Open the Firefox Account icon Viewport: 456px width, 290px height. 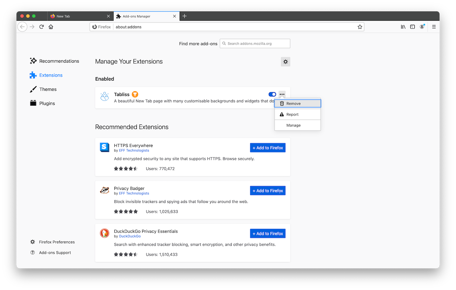coord(422,27)
